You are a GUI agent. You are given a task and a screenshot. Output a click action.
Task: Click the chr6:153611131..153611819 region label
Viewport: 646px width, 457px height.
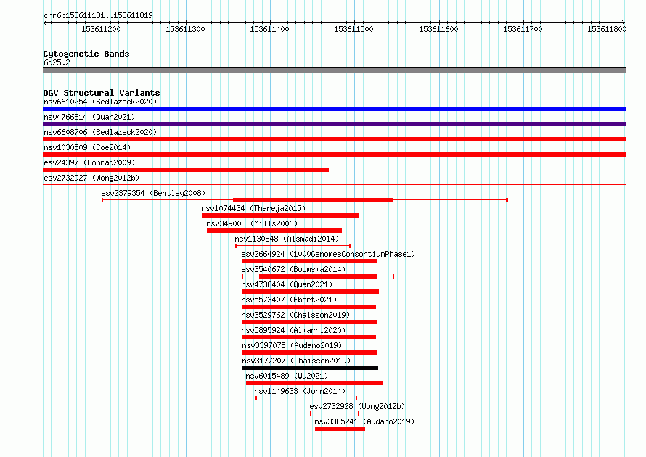point(98,15)
